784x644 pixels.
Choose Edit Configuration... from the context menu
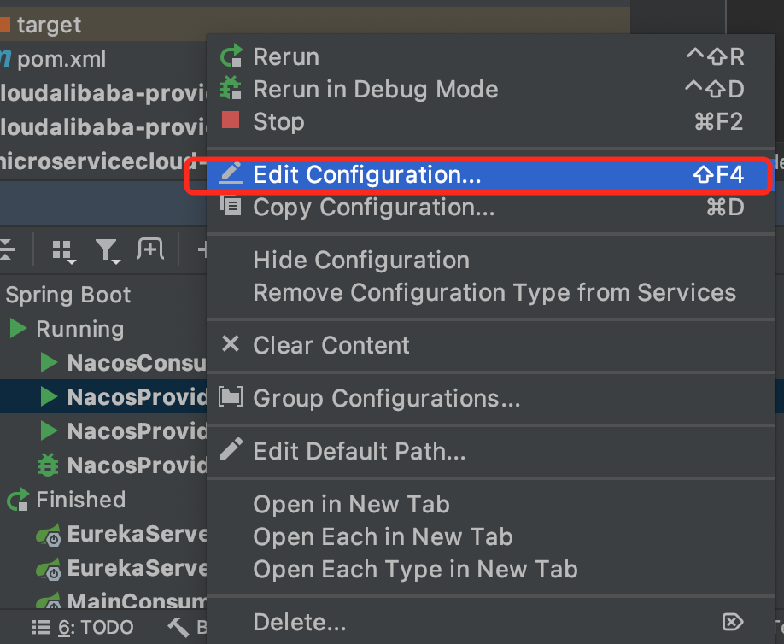[x=367, y=175]
